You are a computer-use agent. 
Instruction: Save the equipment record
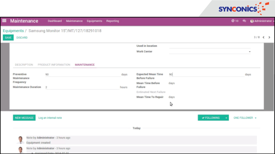click(8, 38)
